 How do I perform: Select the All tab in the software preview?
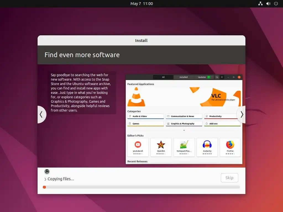[163, 77]
